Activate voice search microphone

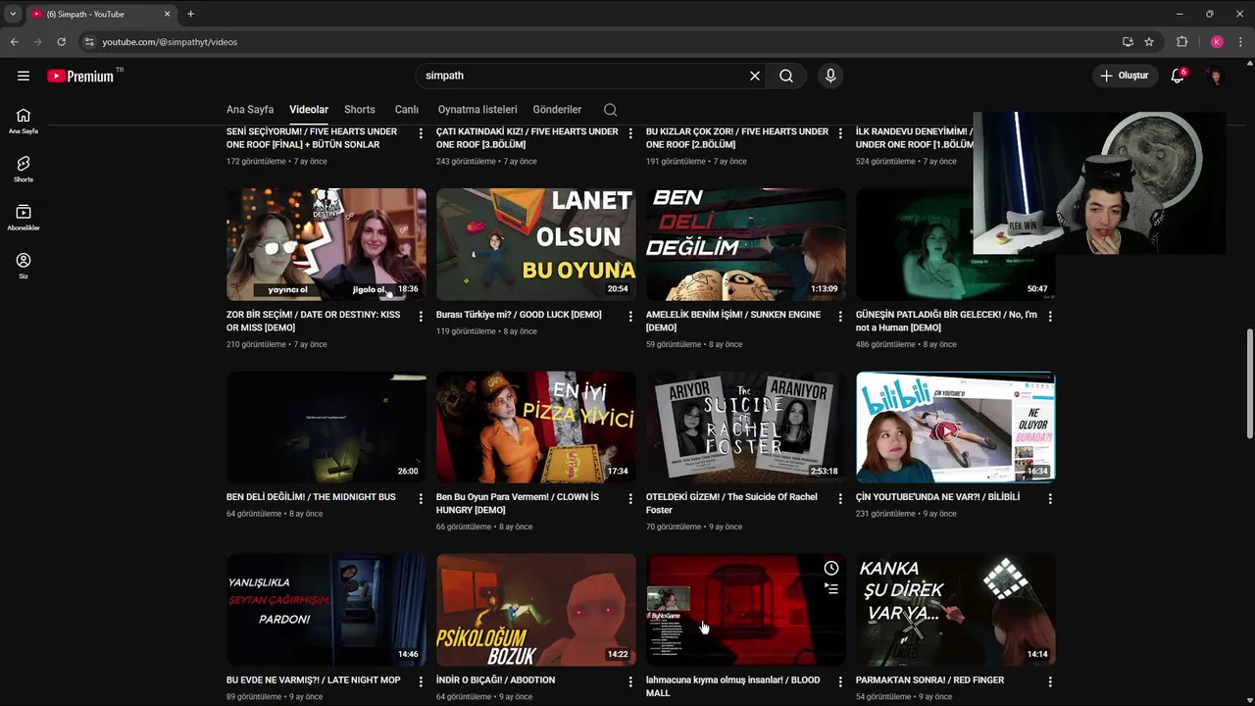click(830, 76)
